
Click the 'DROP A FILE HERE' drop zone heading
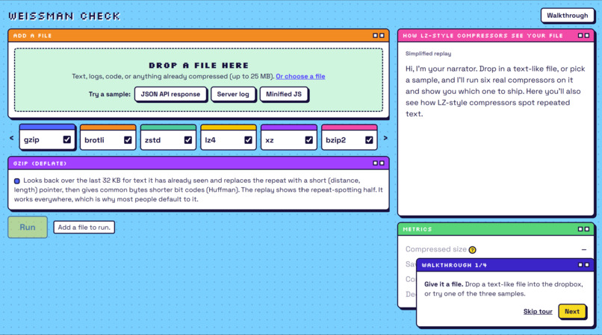tap(199, 65)
